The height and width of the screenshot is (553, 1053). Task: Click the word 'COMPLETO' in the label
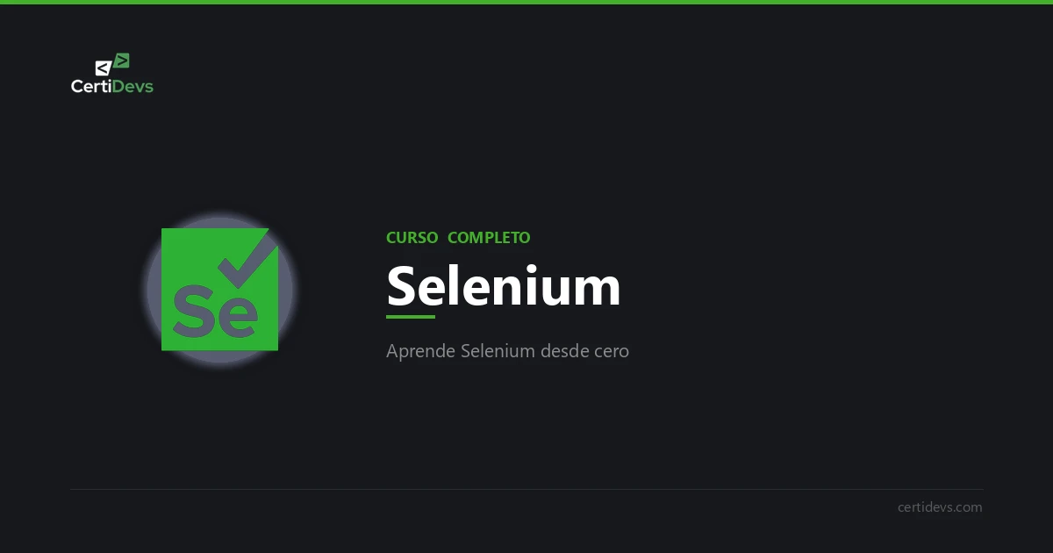489,238
